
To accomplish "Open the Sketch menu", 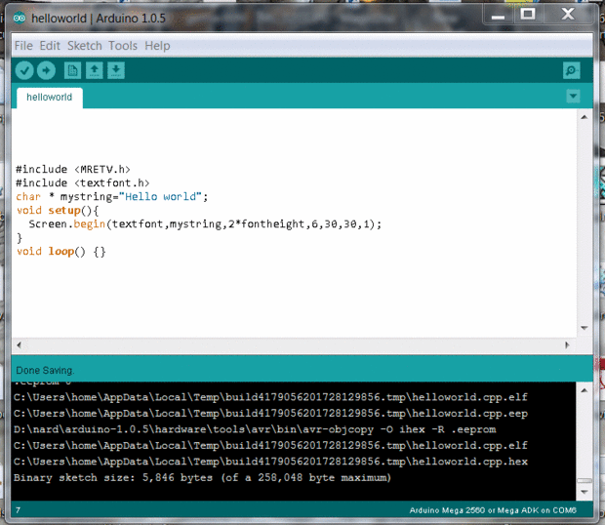I will click(85, 46).
